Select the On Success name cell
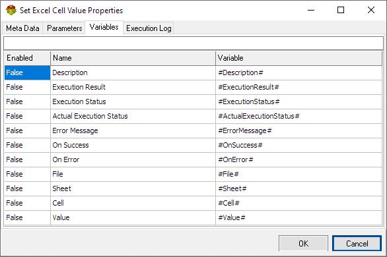387x257 pixels. (133, 145)
